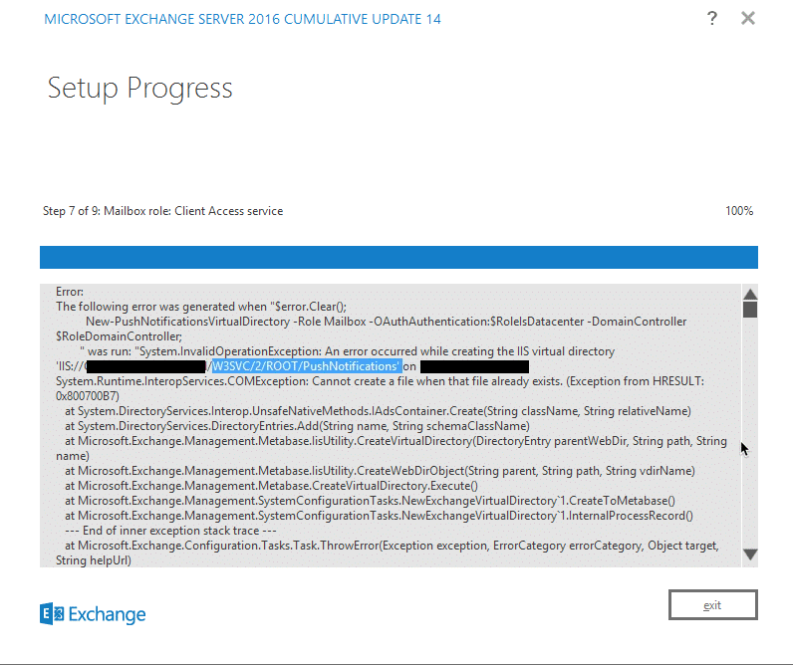Click the Error: label in the log
The height and width of the screenshot is (665, 793).
[70, 292]
